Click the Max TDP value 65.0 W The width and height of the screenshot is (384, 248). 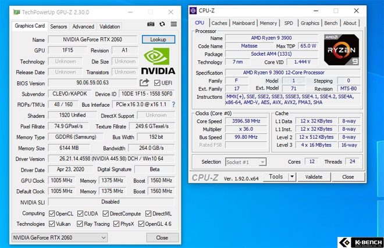pyautogui.click(x=308, y=46)
